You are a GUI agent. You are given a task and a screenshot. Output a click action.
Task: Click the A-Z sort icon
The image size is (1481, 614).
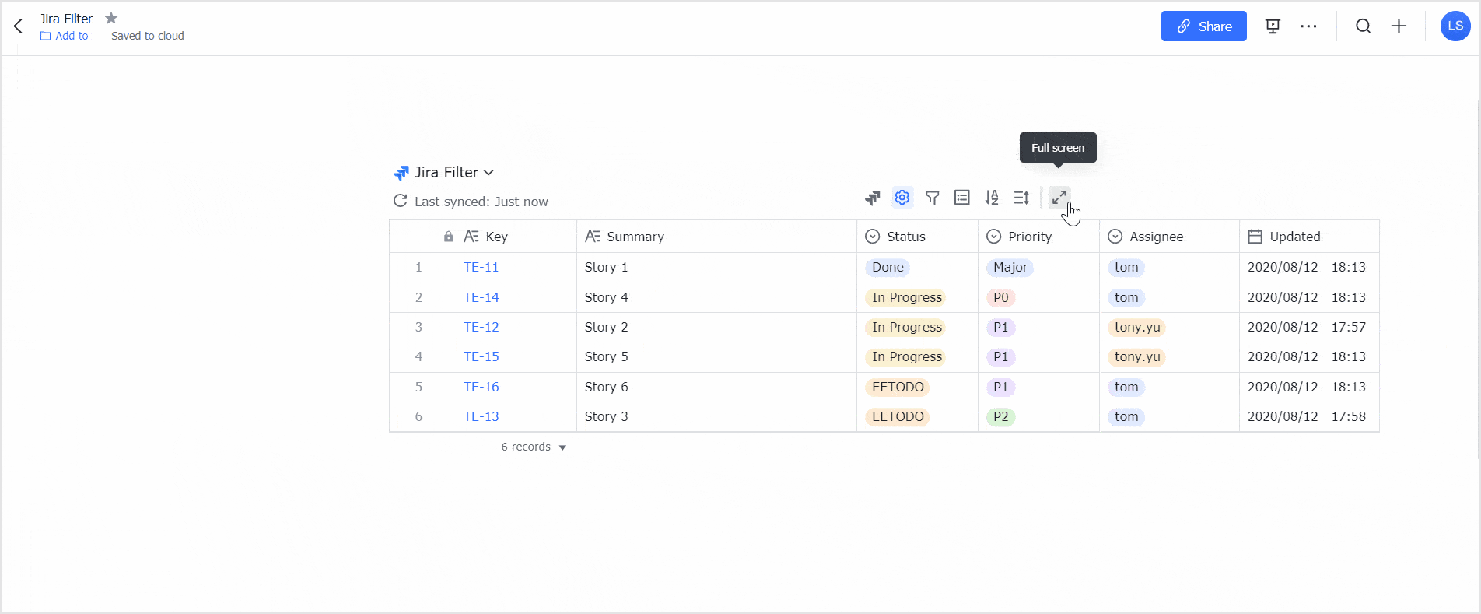[992, 198]
